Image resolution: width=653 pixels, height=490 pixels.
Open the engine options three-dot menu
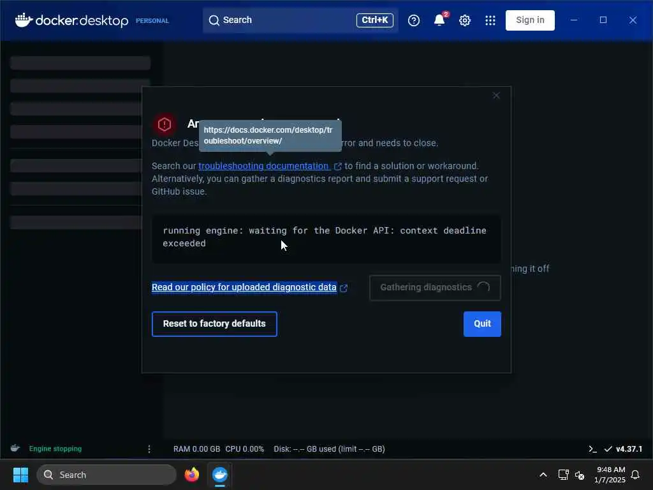coord(149,449)
